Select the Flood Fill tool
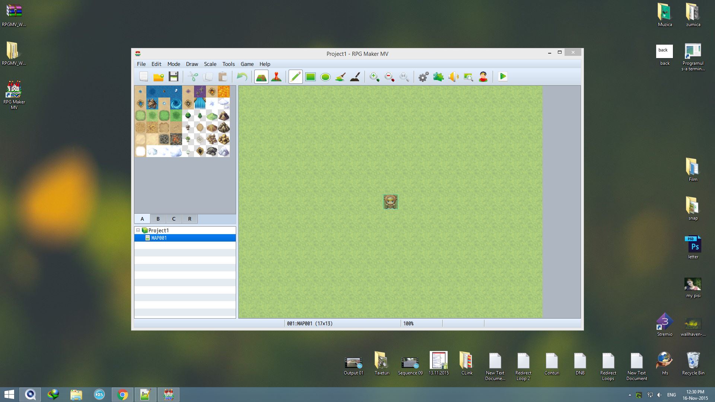This screenshot has height=402, width=715. pyautogui.click(x=340, y=77)
